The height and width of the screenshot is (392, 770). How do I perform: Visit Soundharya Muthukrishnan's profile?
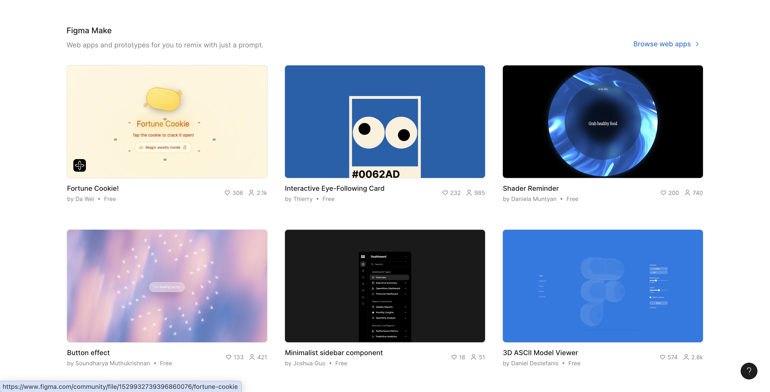(113, 363)
